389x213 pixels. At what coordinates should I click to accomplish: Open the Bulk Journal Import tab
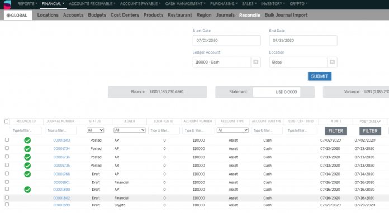(286, 15)
